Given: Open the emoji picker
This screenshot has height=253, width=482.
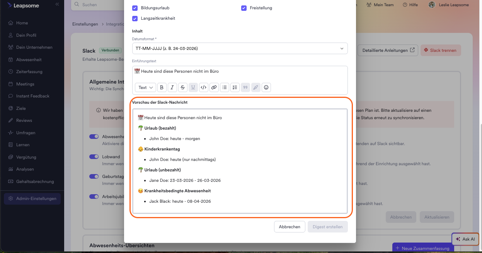Looking at the screenshot, I should (266, 87).
